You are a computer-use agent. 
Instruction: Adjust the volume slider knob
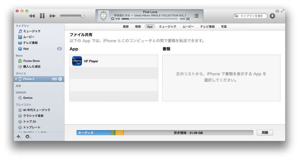click(83, 16)
